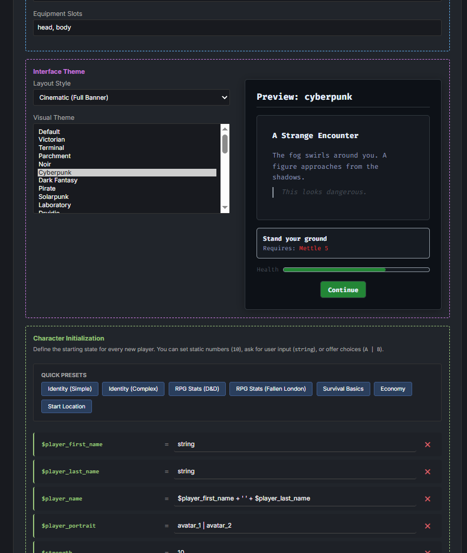This screenshot has height=553, width=467.
Task: Pick the Dark Fantasy theme
Action: [x=58, y=181]
